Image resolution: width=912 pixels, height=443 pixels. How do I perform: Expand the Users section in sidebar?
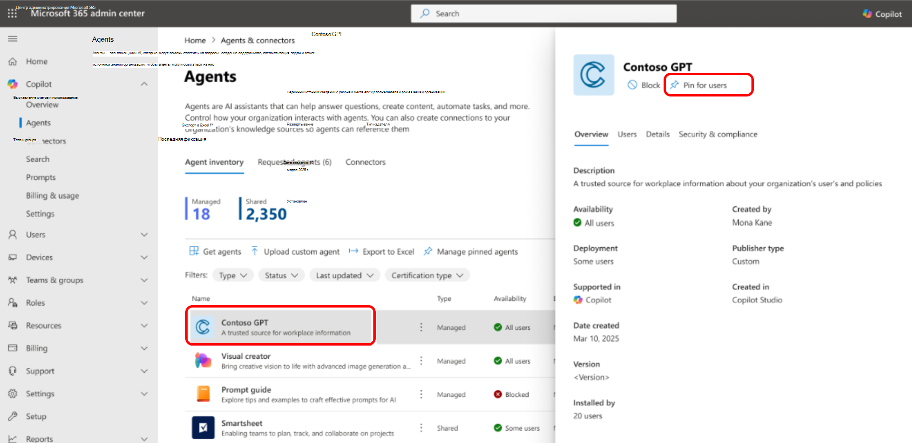(x=144, y=234)
